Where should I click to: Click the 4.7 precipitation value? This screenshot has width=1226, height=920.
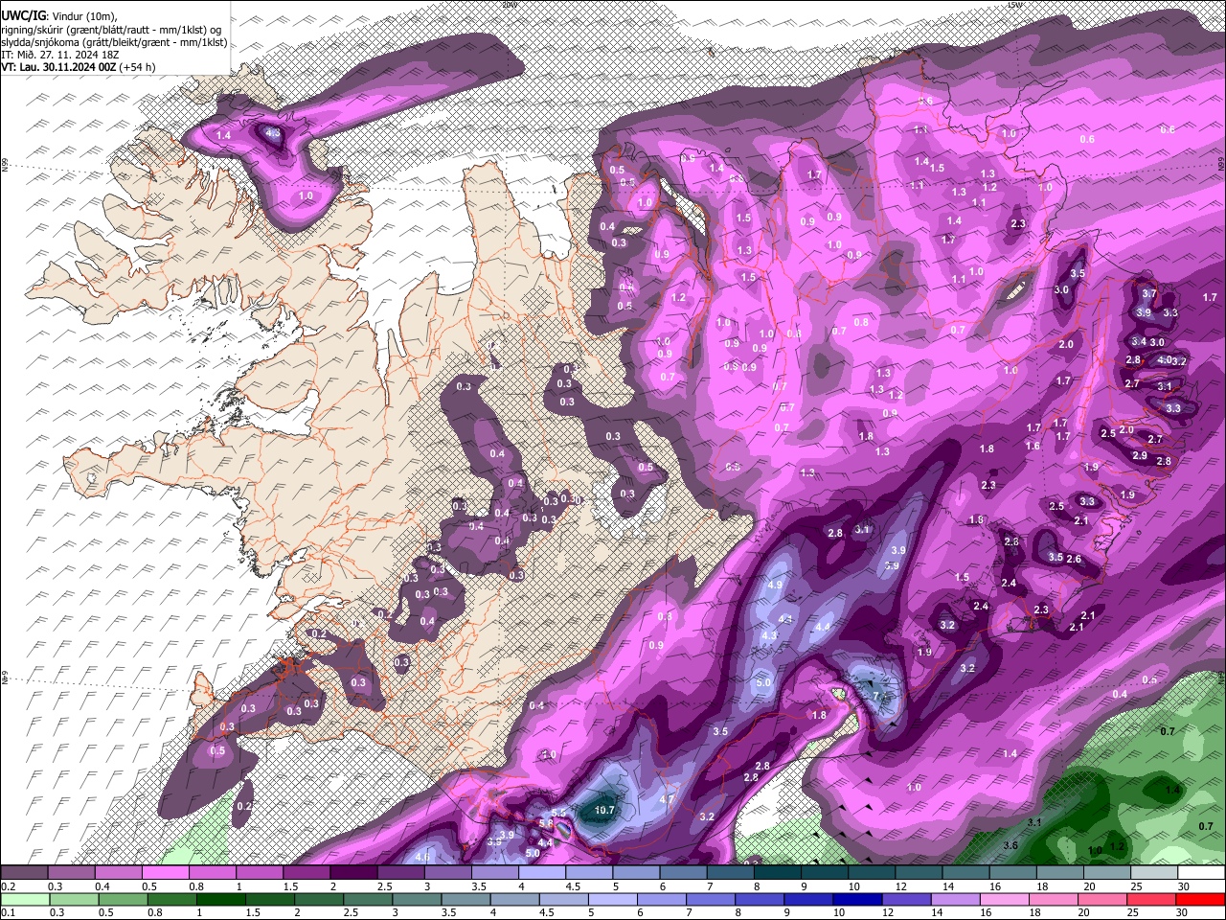[x=668, y=798]
